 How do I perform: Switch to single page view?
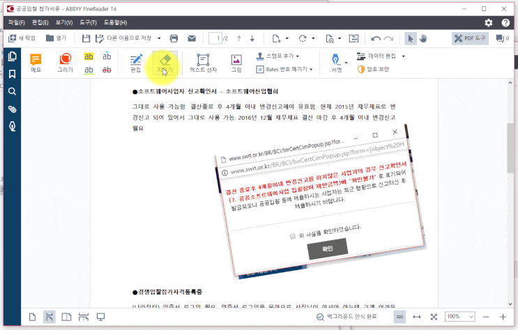click(x=32, y=317)
